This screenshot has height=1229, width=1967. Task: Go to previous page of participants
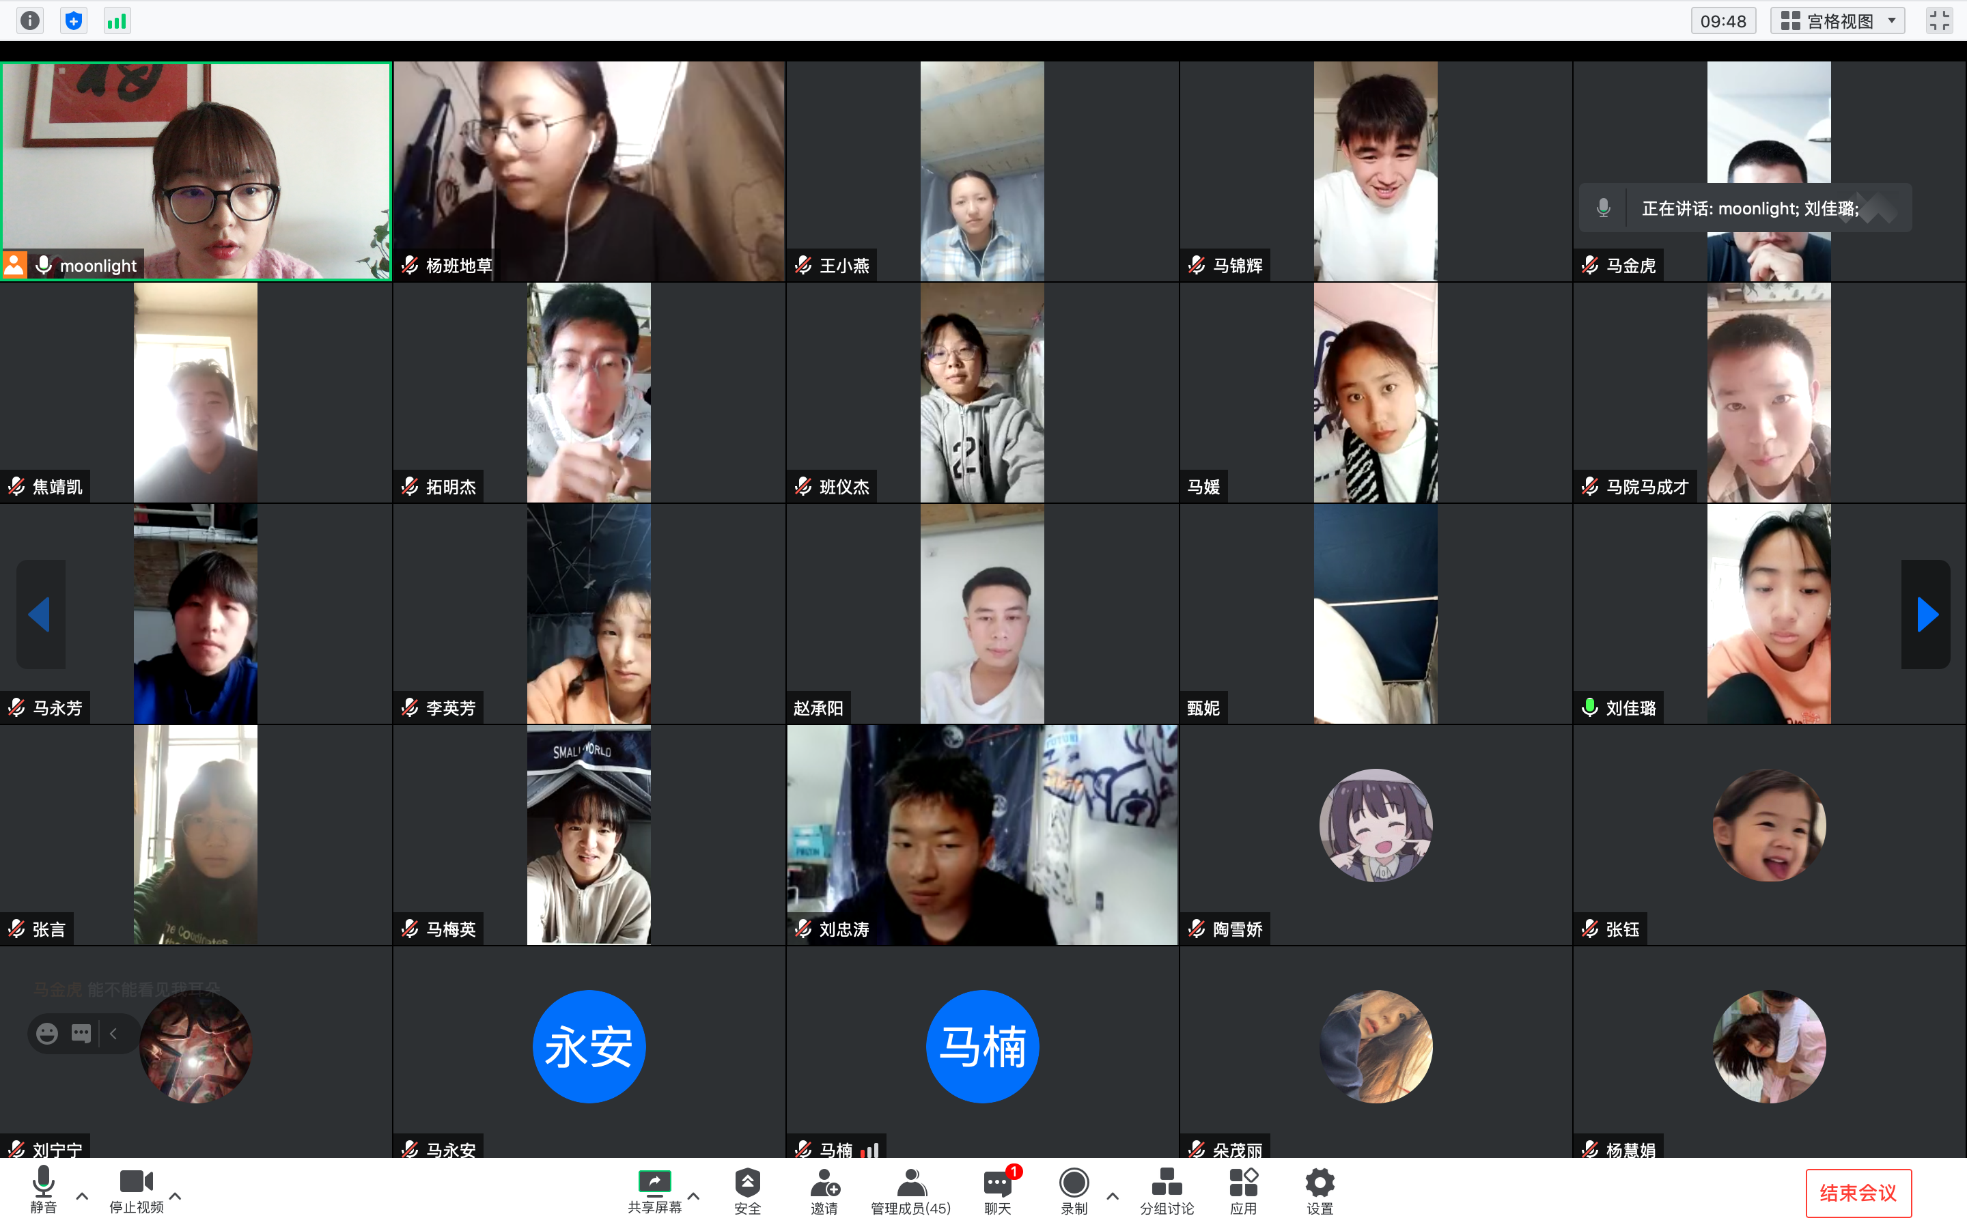40,614
